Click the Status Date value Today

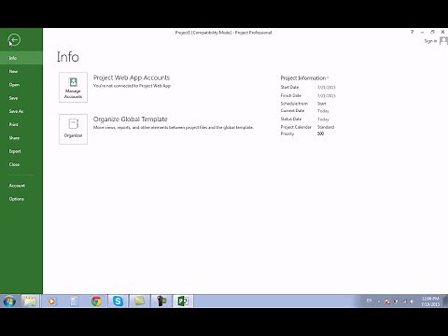tap(323, 119)
